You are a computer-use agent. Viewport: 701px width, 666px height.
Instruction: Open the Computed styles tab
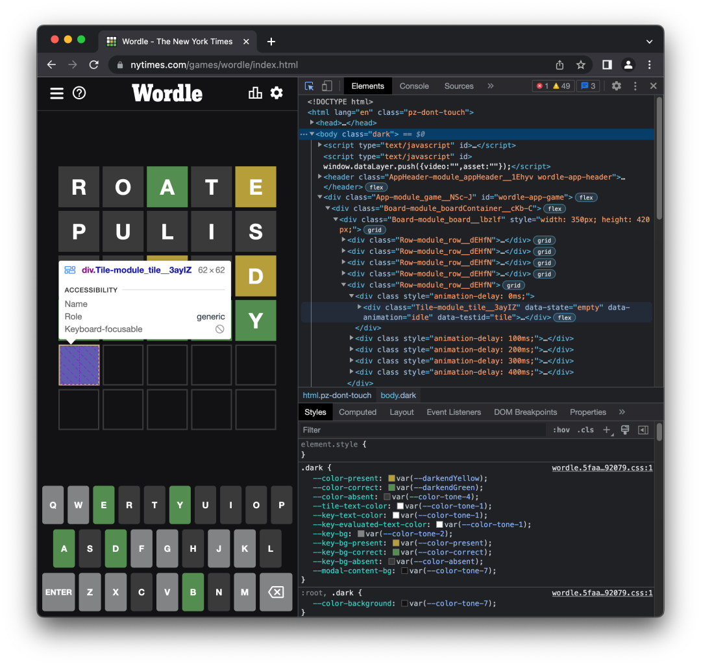click(x=358, y=412)
